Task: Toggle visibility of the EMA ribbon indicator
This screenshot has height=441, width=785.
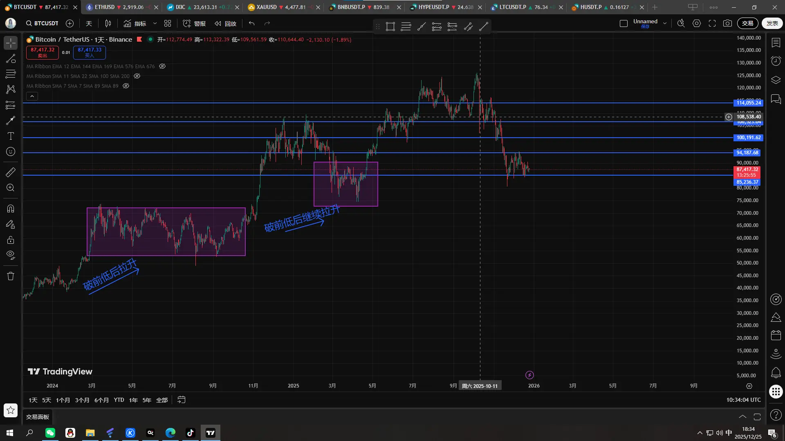Action: tap(162, 66)
